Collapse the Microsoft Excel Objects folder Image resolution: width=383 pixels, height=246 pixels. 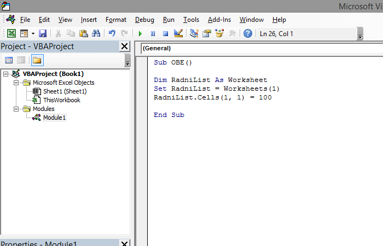[x=15, y=83]
